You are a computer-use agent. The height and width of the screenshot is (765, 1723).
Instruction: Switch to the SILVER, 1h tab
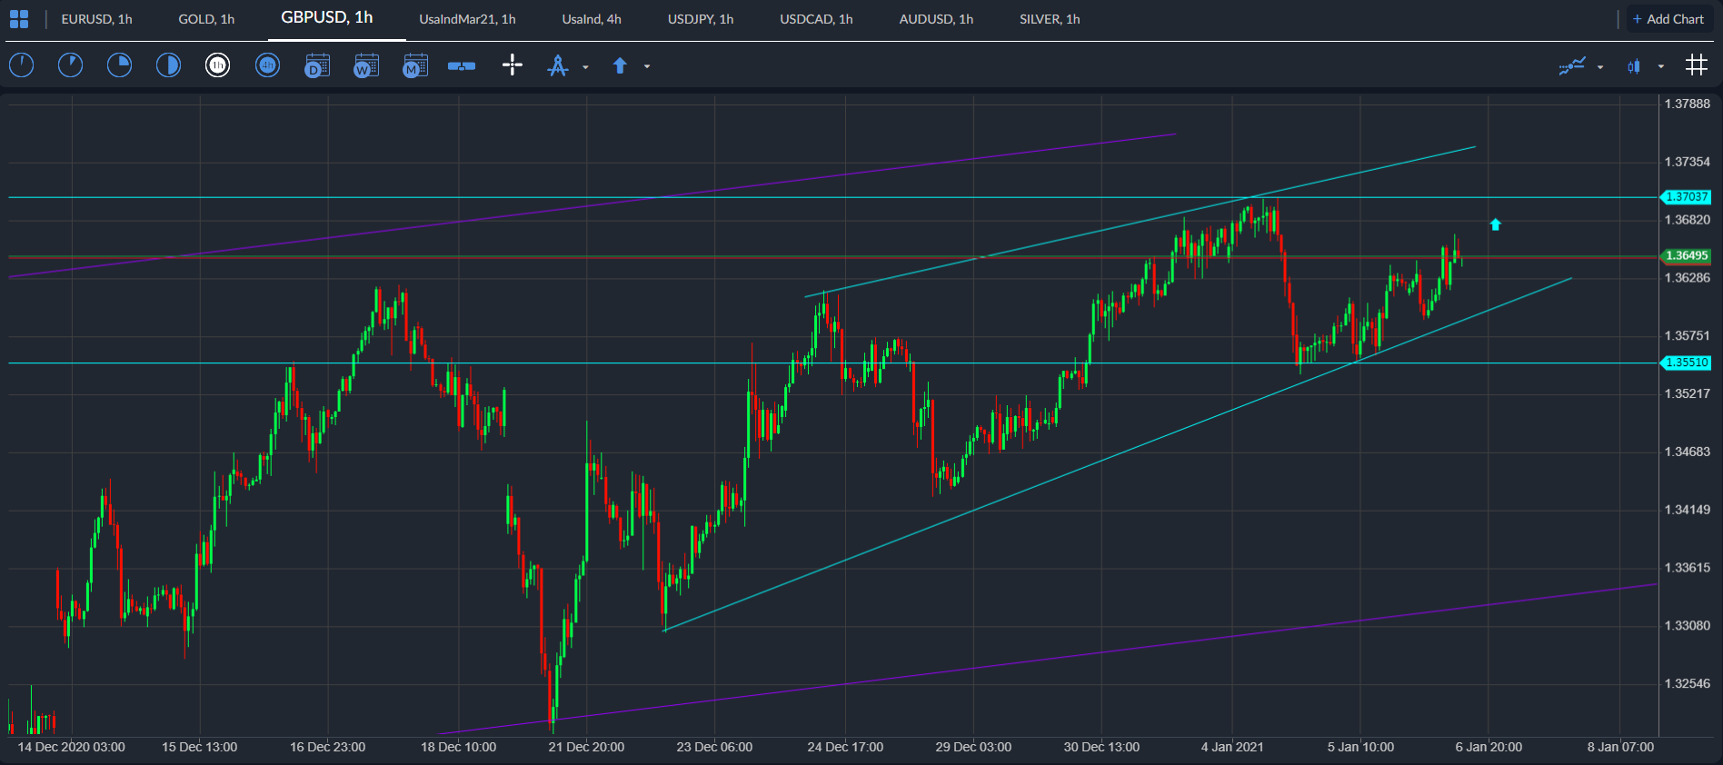[x=1050, y=19]
